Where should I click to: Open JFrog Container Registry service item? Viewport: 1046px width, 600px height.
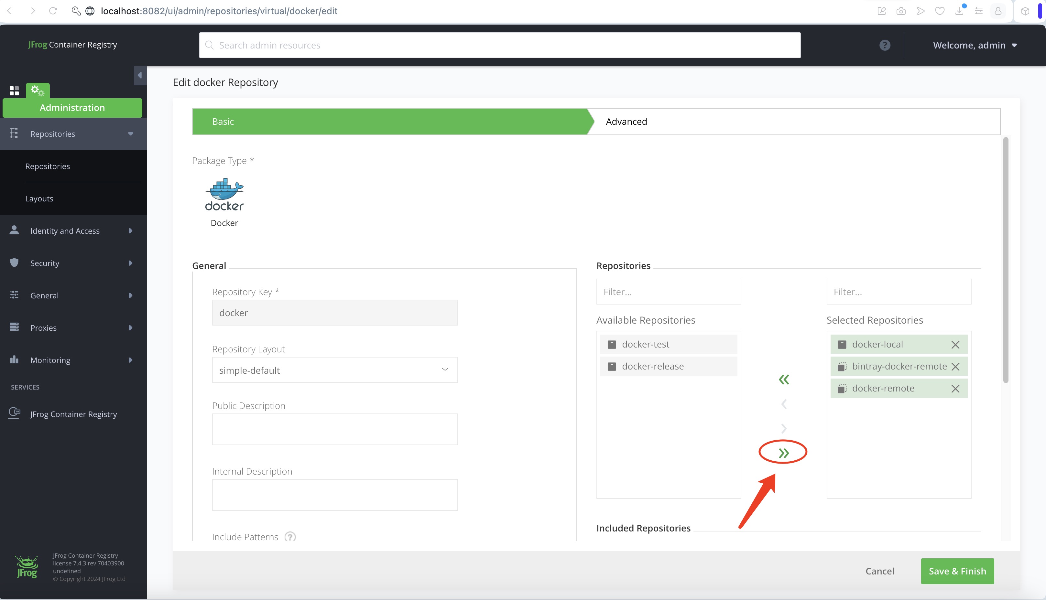(73, 414)
